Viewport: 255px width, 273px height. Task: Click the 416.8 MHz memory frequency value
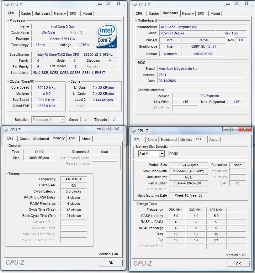point(73,179)
